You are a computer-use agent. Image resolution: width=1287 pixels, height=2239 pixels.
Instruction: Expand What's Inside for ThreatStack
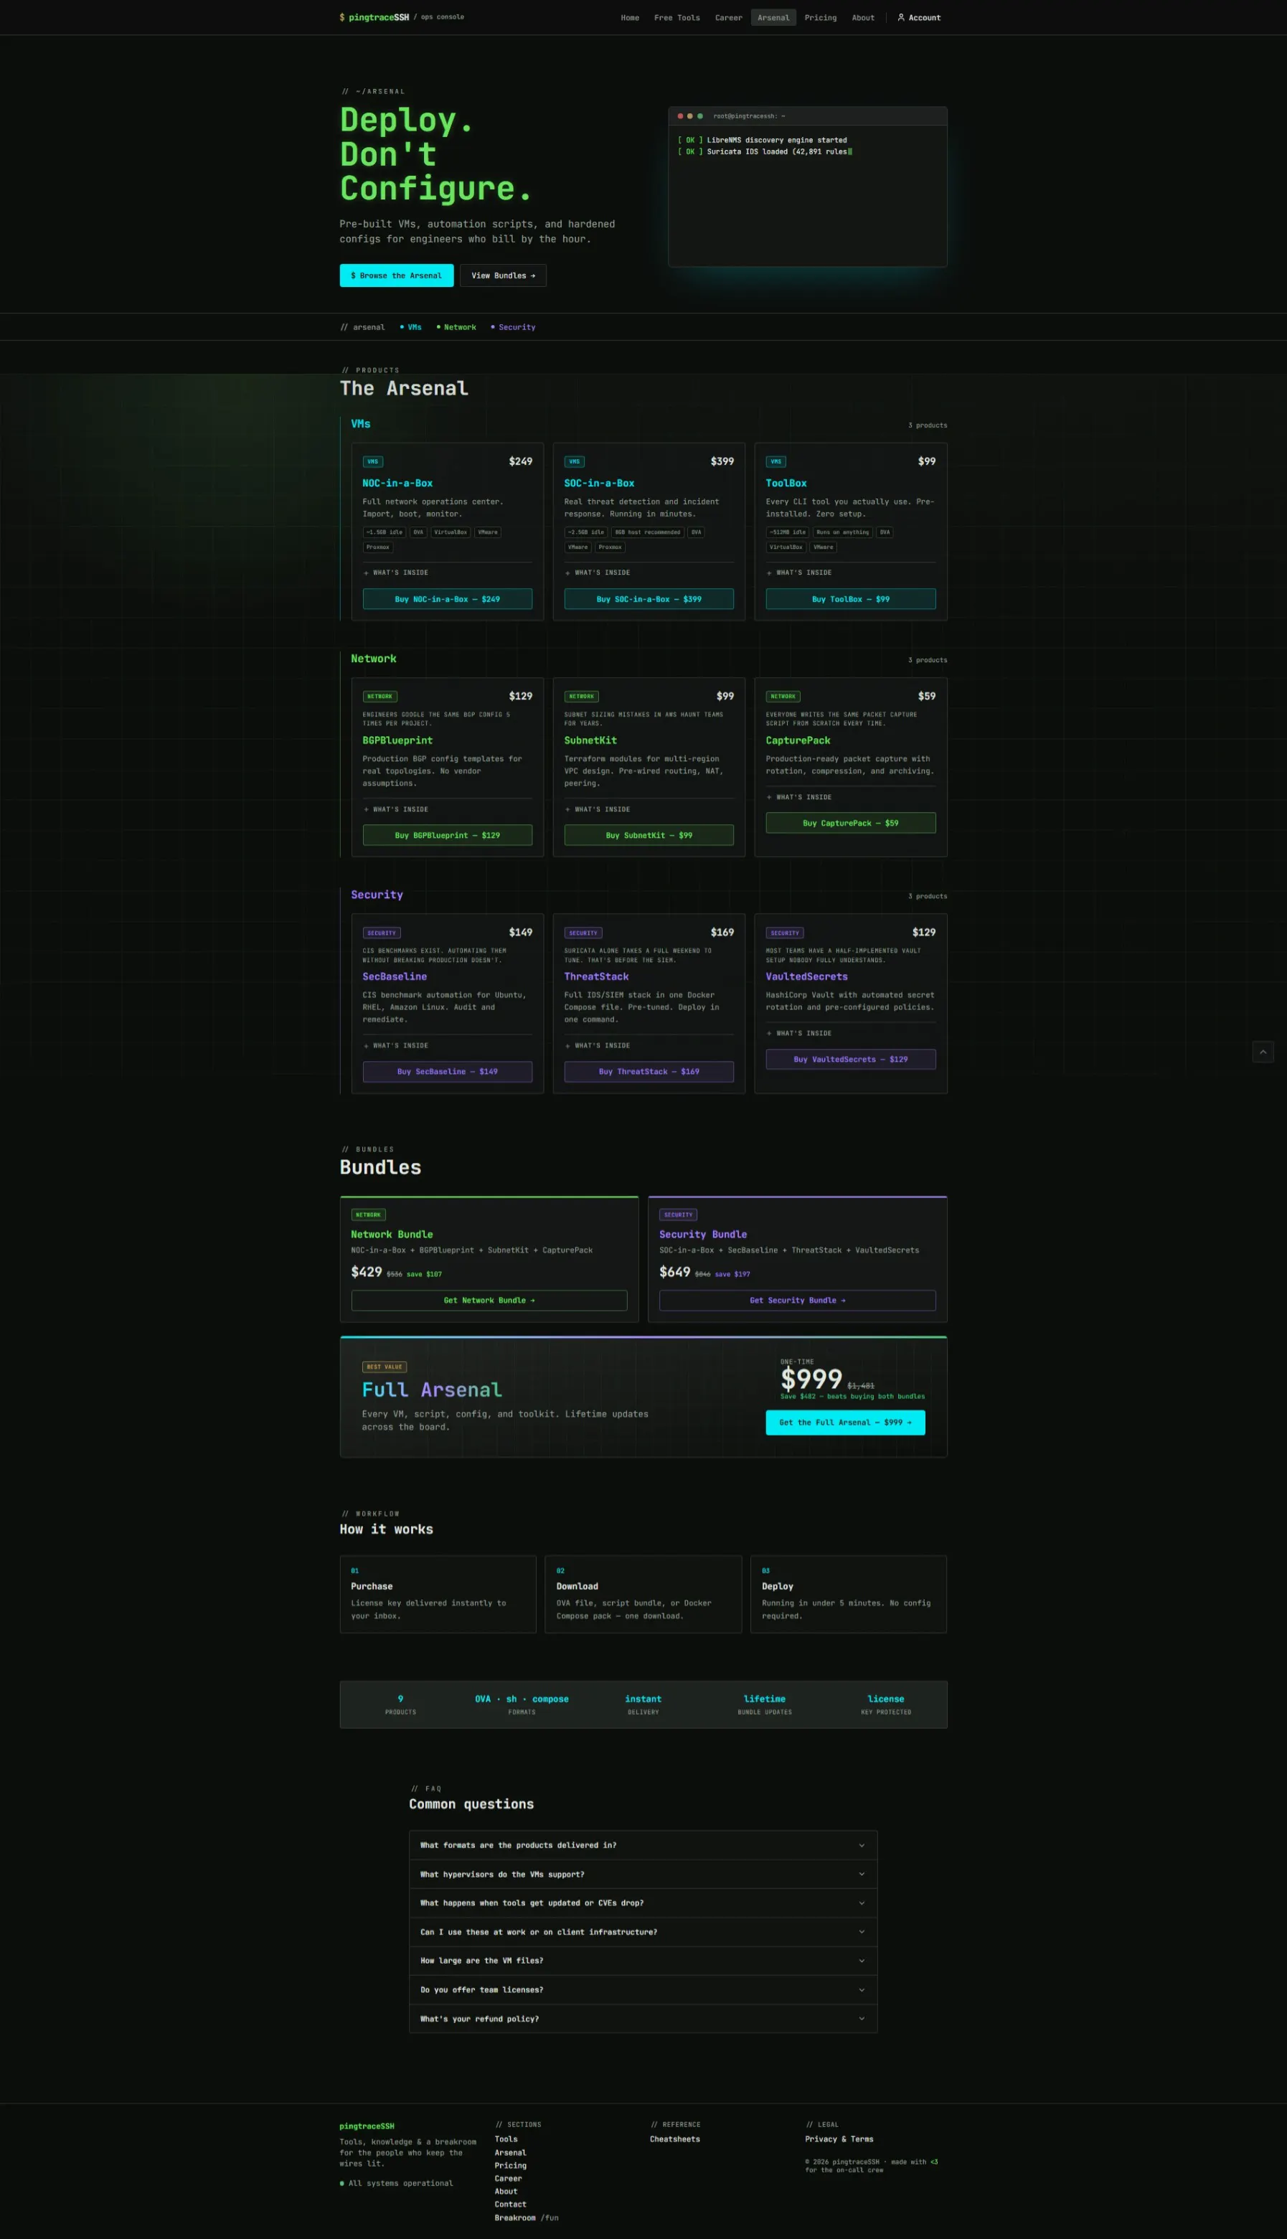pos(649,1046)
